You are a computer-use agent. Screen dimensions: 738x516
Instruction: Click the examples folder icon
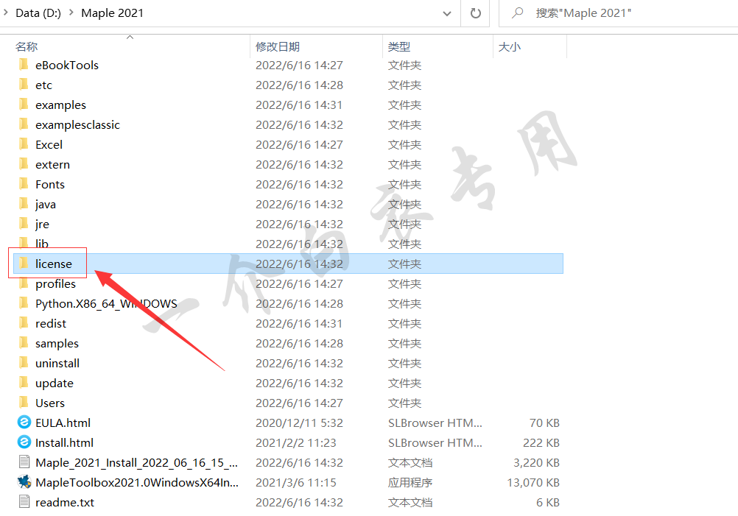pyautogui.click(x=24, y=104)
